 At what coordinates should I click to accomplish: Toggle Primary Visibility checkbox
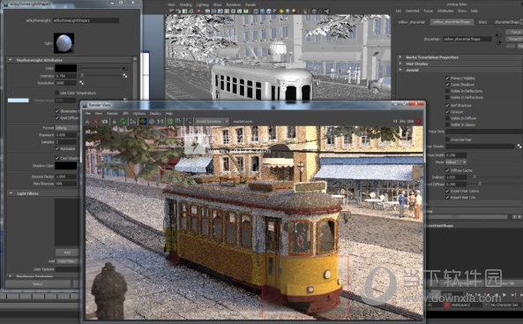447,79
